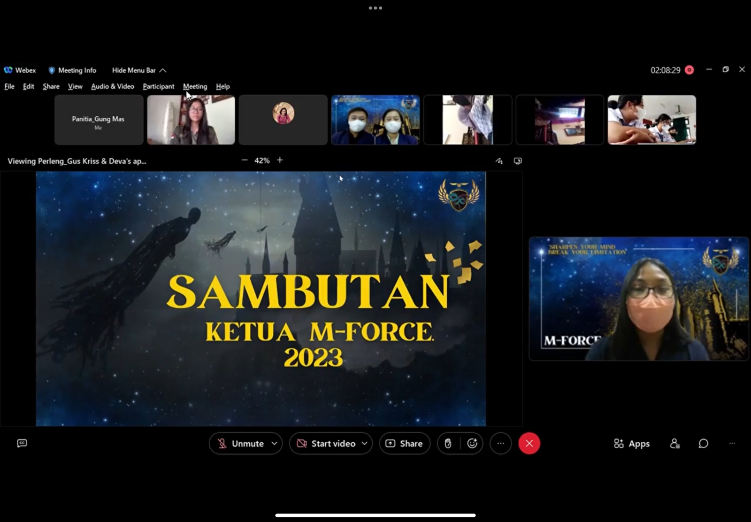Select the girl with glasses video thumbnail
Viewport: 751px width, 522px height.
coord(191,120)
